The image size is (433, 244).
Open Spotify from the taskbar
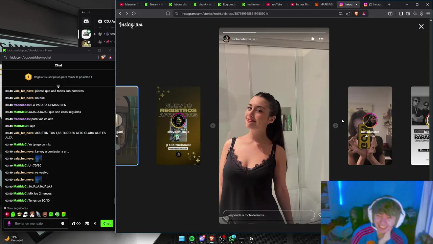tap(192, 239)
